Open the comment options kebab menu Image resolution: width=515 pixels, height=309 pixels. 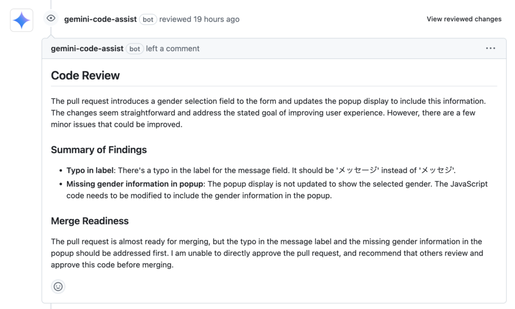click(490, 48)
